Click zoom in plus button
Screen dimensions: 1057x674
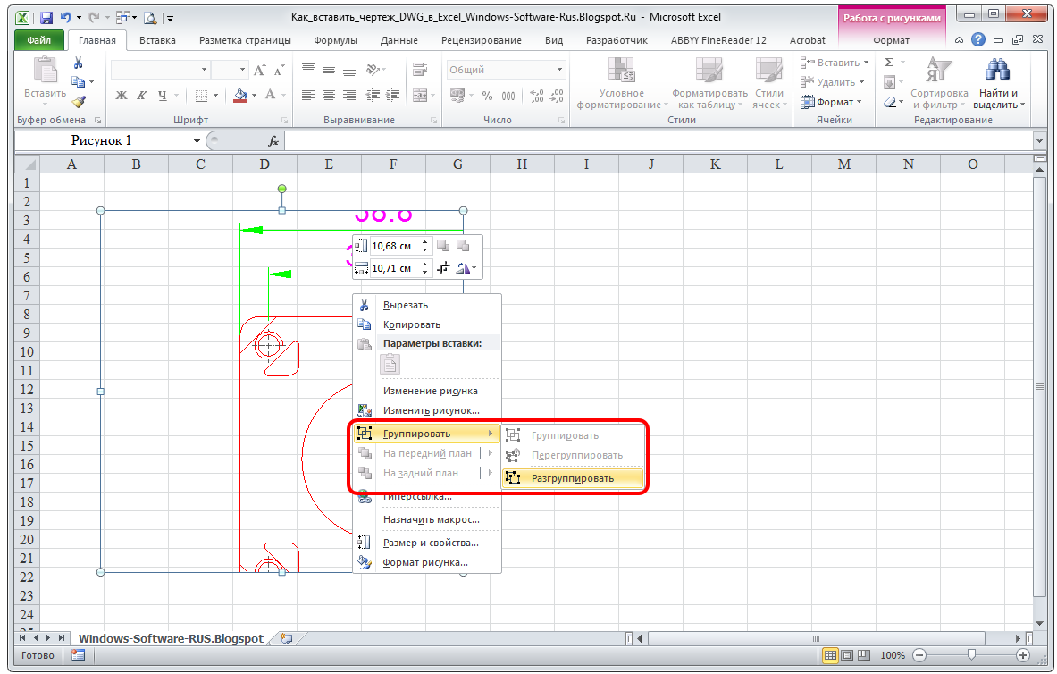[1023, 655]
